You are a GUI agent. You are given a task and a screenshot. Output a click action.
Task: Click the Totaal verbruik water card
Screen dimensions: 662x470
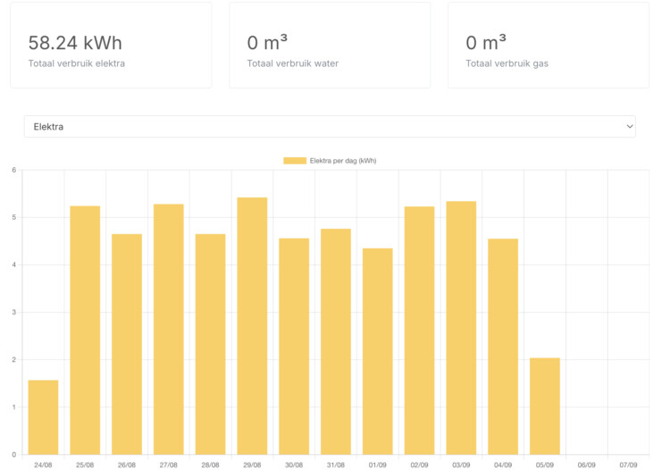330,46
